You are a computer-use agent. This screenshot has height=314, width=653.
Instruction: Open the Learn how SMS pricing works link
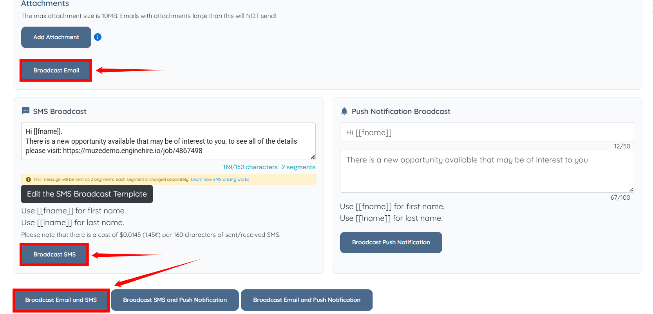click(x=220, y=180)
